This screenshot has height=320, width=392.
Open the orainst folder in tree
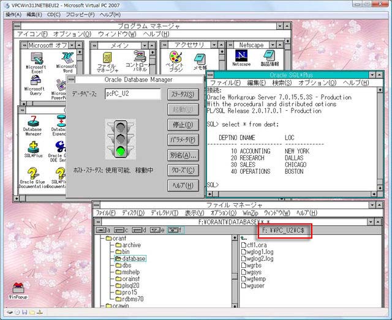(x=127, y=279)
